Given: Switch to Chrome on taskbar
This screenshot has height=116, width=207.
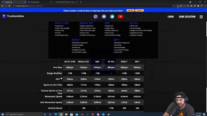Looking at the screenshot, I should coord(61,114).
